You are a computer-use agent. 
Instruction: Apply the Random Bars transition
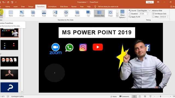[99, 13]
